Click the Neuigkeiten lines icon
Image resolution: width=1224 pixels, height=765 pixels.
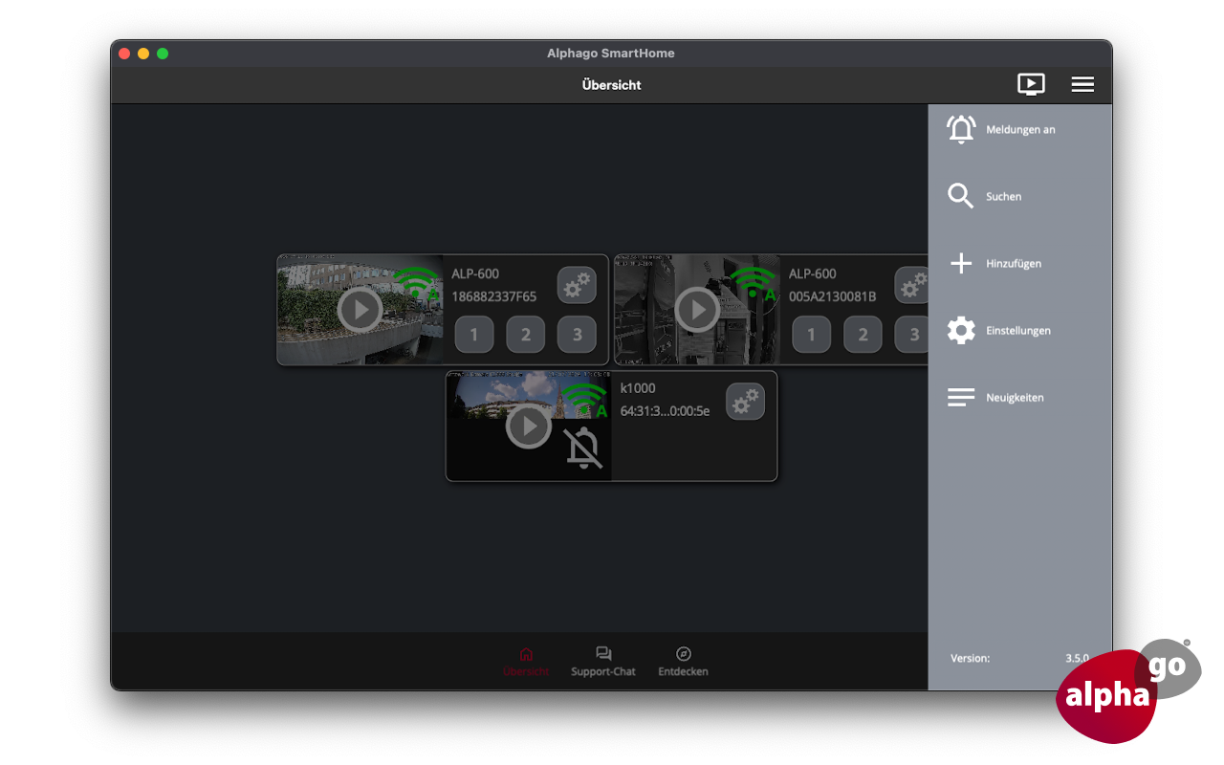point(961,397)
